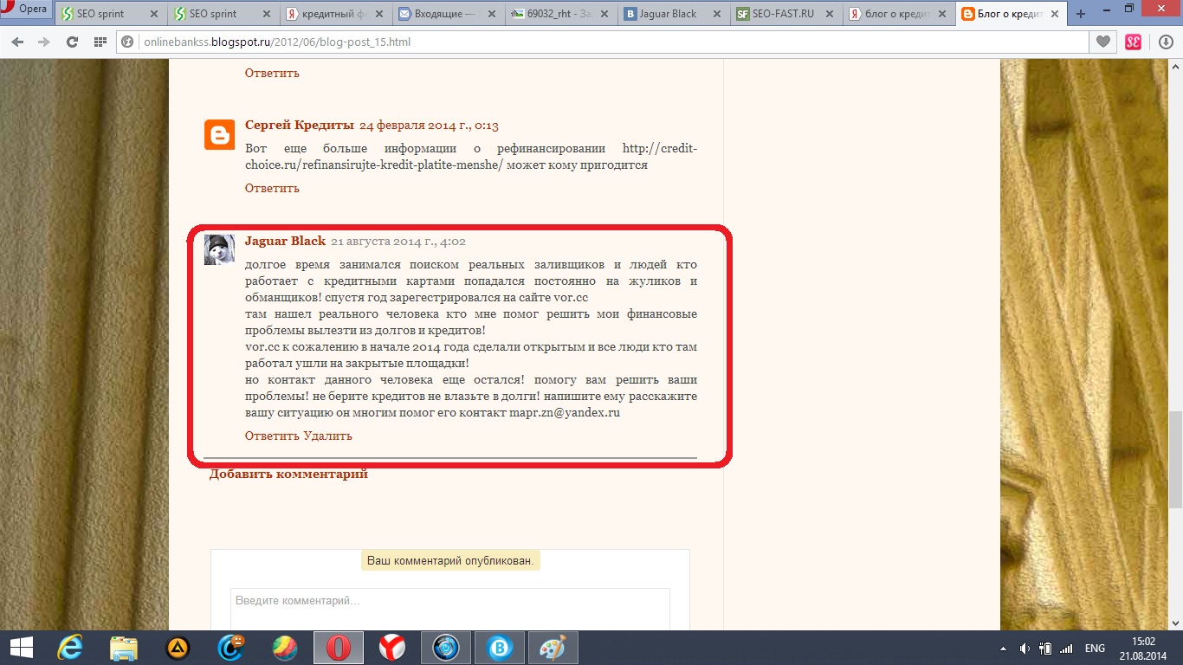Change the ENG input language indicator

tap(1095, 649)
